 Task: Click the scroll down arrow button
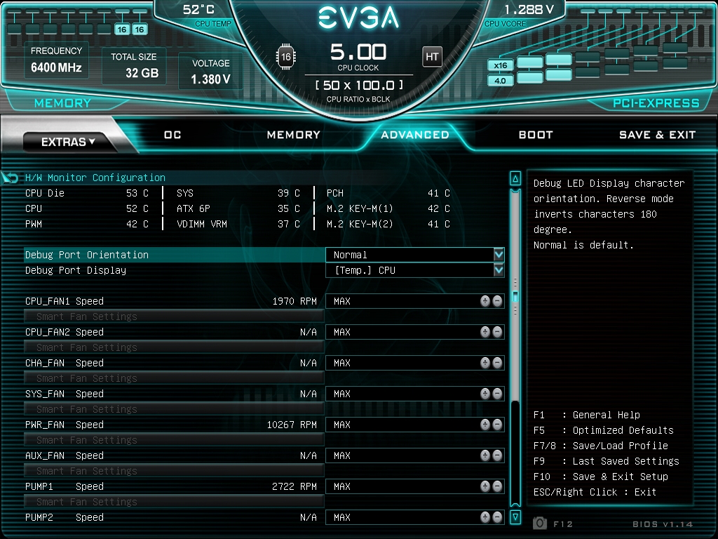[515, 517]
